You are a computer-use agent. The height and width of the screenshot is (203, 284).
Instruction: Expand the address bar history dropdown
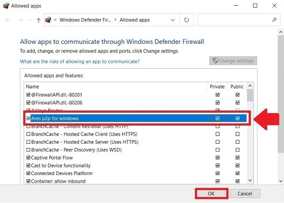(173, 20)
